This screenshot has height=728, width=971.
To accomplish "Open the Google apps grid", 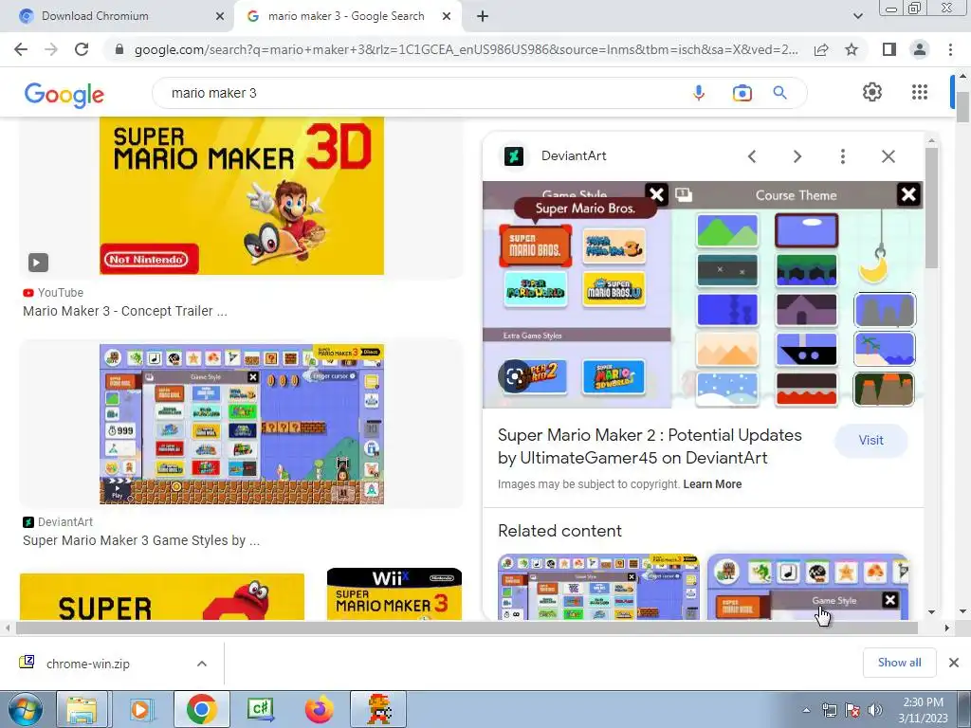I will [920, 92].
